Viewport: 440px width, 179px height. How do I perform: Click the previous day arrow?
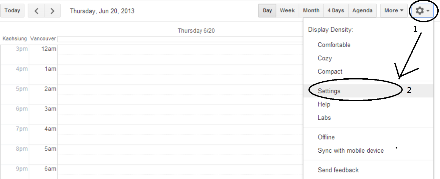[x=36, y=10]
